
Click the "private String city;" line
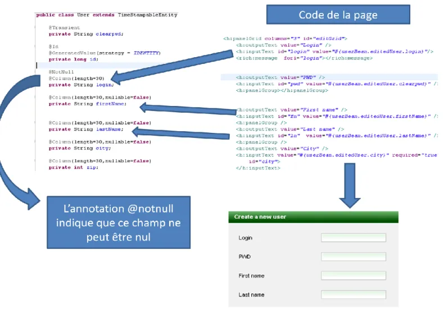point(80,148)
